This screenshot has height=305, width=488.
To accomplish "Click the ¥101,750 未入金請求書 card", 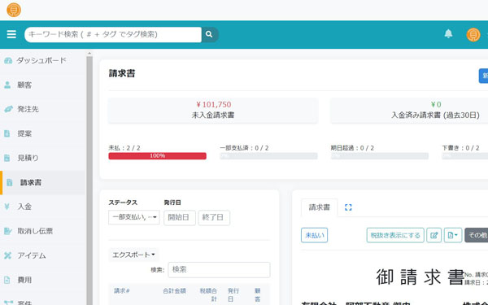I will 213,111.
